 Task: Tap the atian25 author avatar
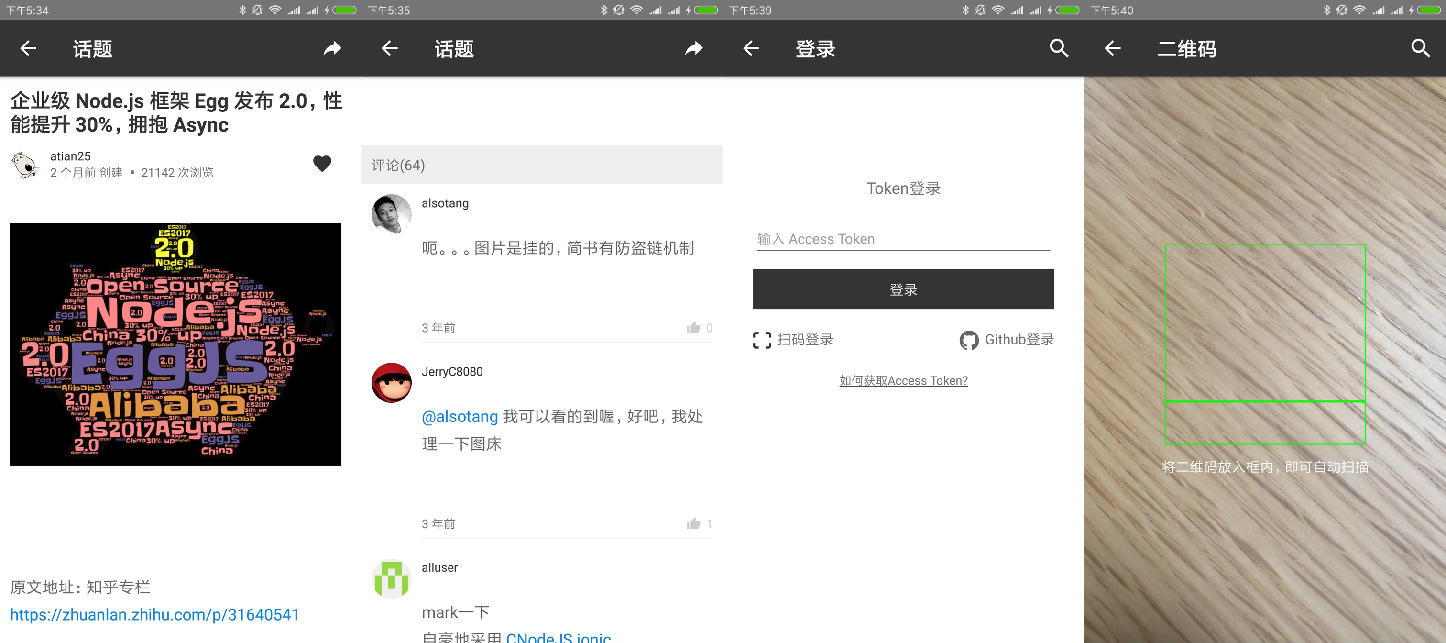[25, 165]
